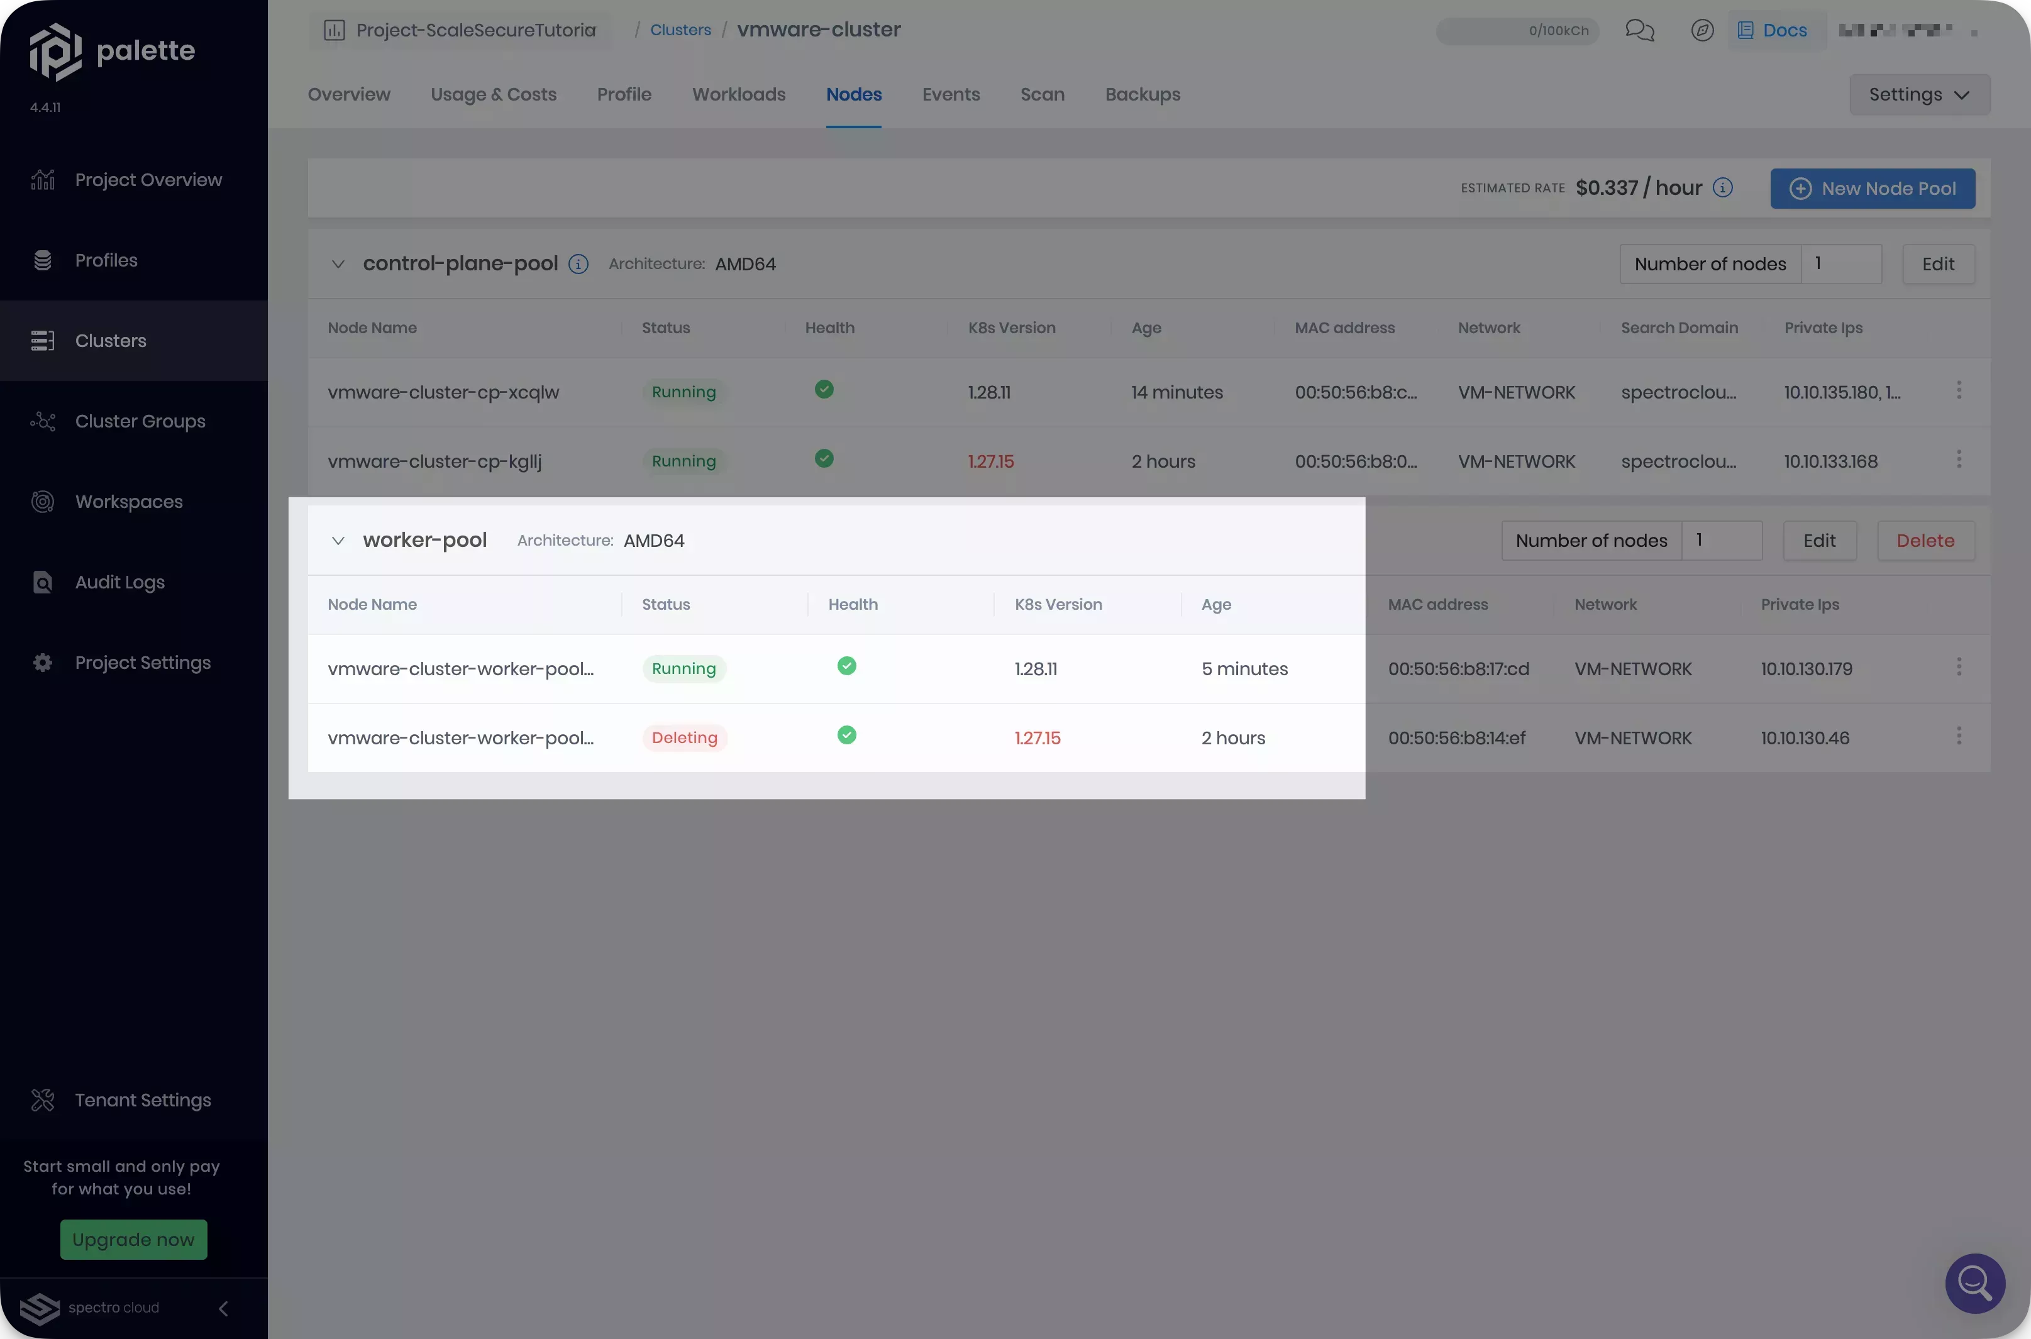Collapse the sidebar with the arrow
Screen dimensions: 2031x1339
(223, 1308)
